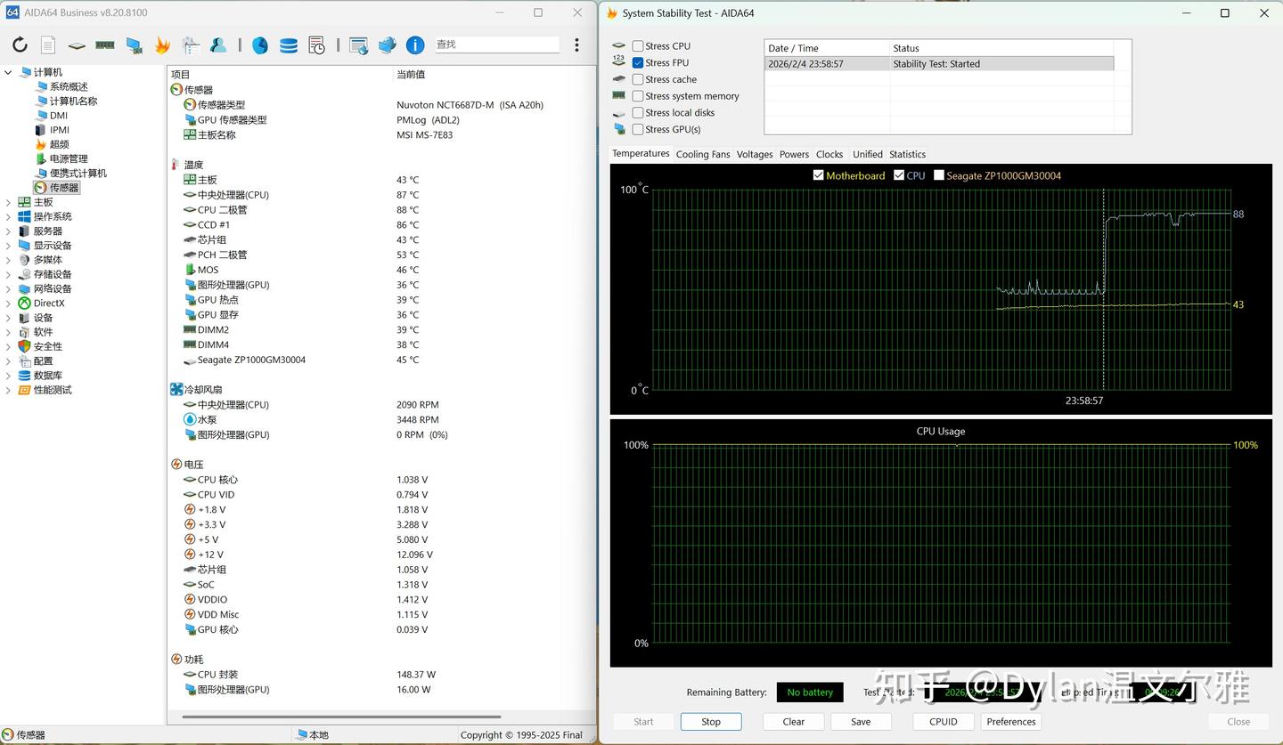Switch to the Statistics tab
Screen dimensions: 1283x745
907,154
